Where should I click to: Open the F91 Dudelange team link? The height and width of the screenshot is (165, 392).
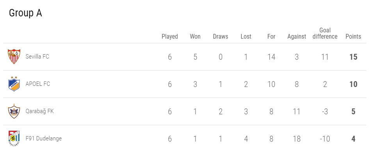[43, 138]
